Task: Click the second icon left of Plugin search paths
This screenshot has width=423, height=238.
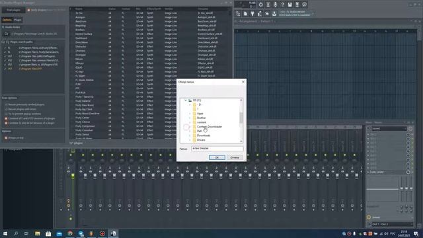Action: (7, 42)
